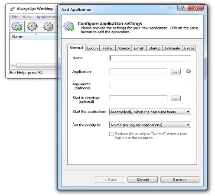215x196 pixels.
Task: Click the Add Application gear icon in toolbar
Action: point(17,26)
